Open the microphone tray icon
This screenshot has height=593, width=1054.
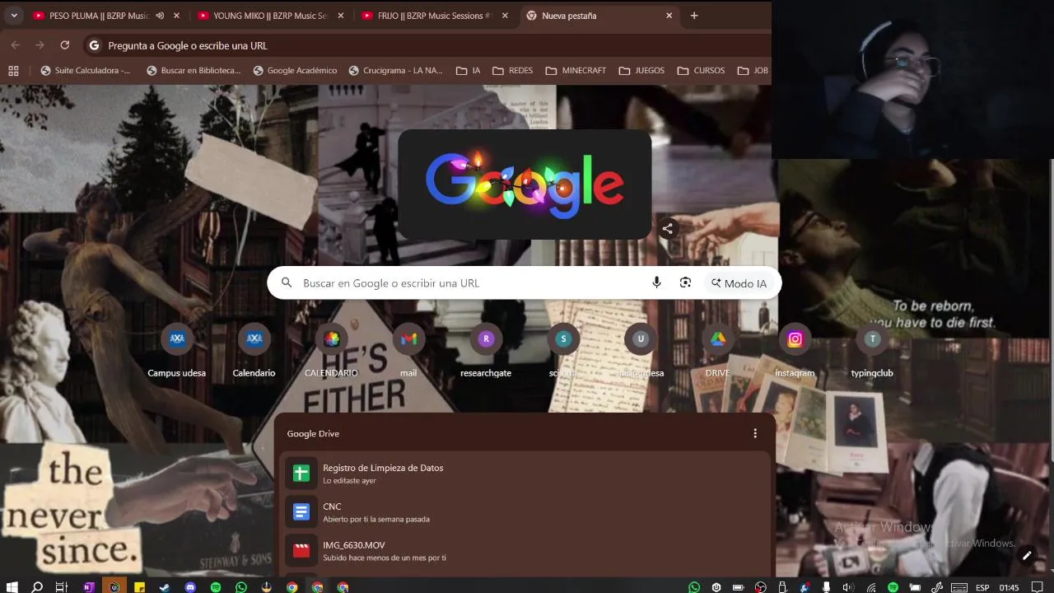click(827, 587)
